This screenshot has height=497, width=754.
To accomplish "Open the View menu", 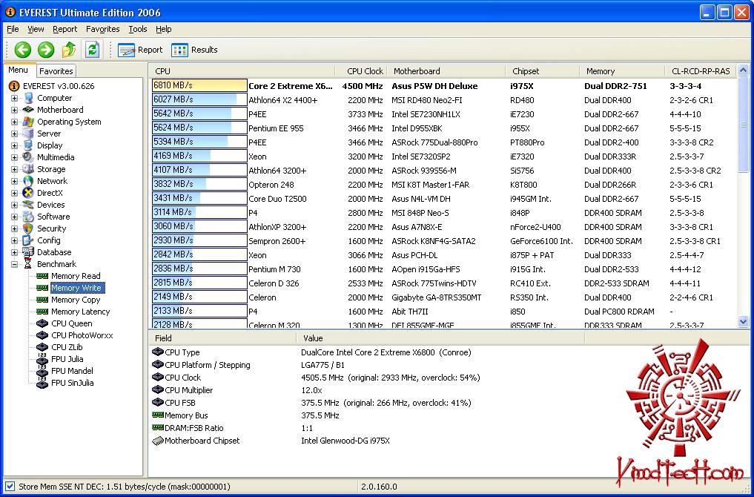I will point(36,30).
